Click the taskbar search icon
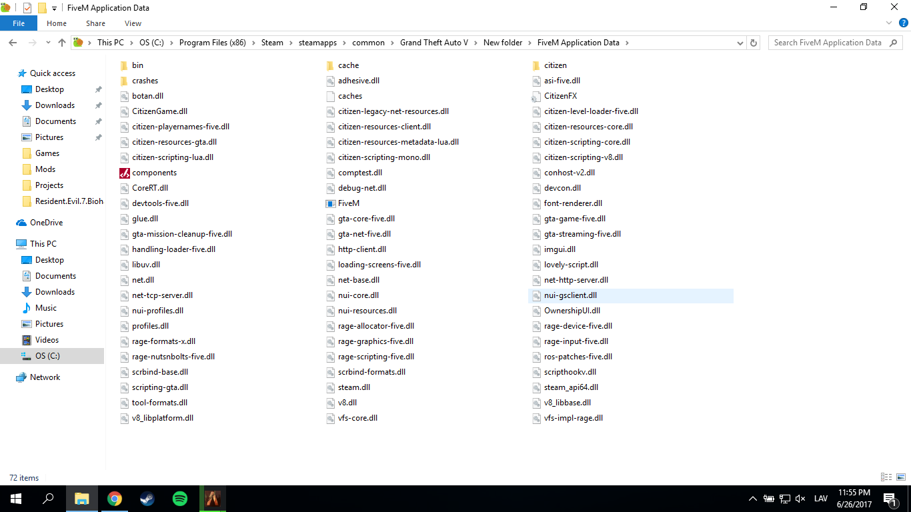This screenshot has height=512, width=911. pos(48,499)
